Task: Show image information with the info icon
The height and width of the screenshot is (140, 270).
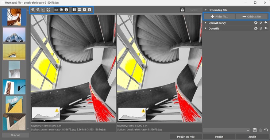Action: [66, 10]
